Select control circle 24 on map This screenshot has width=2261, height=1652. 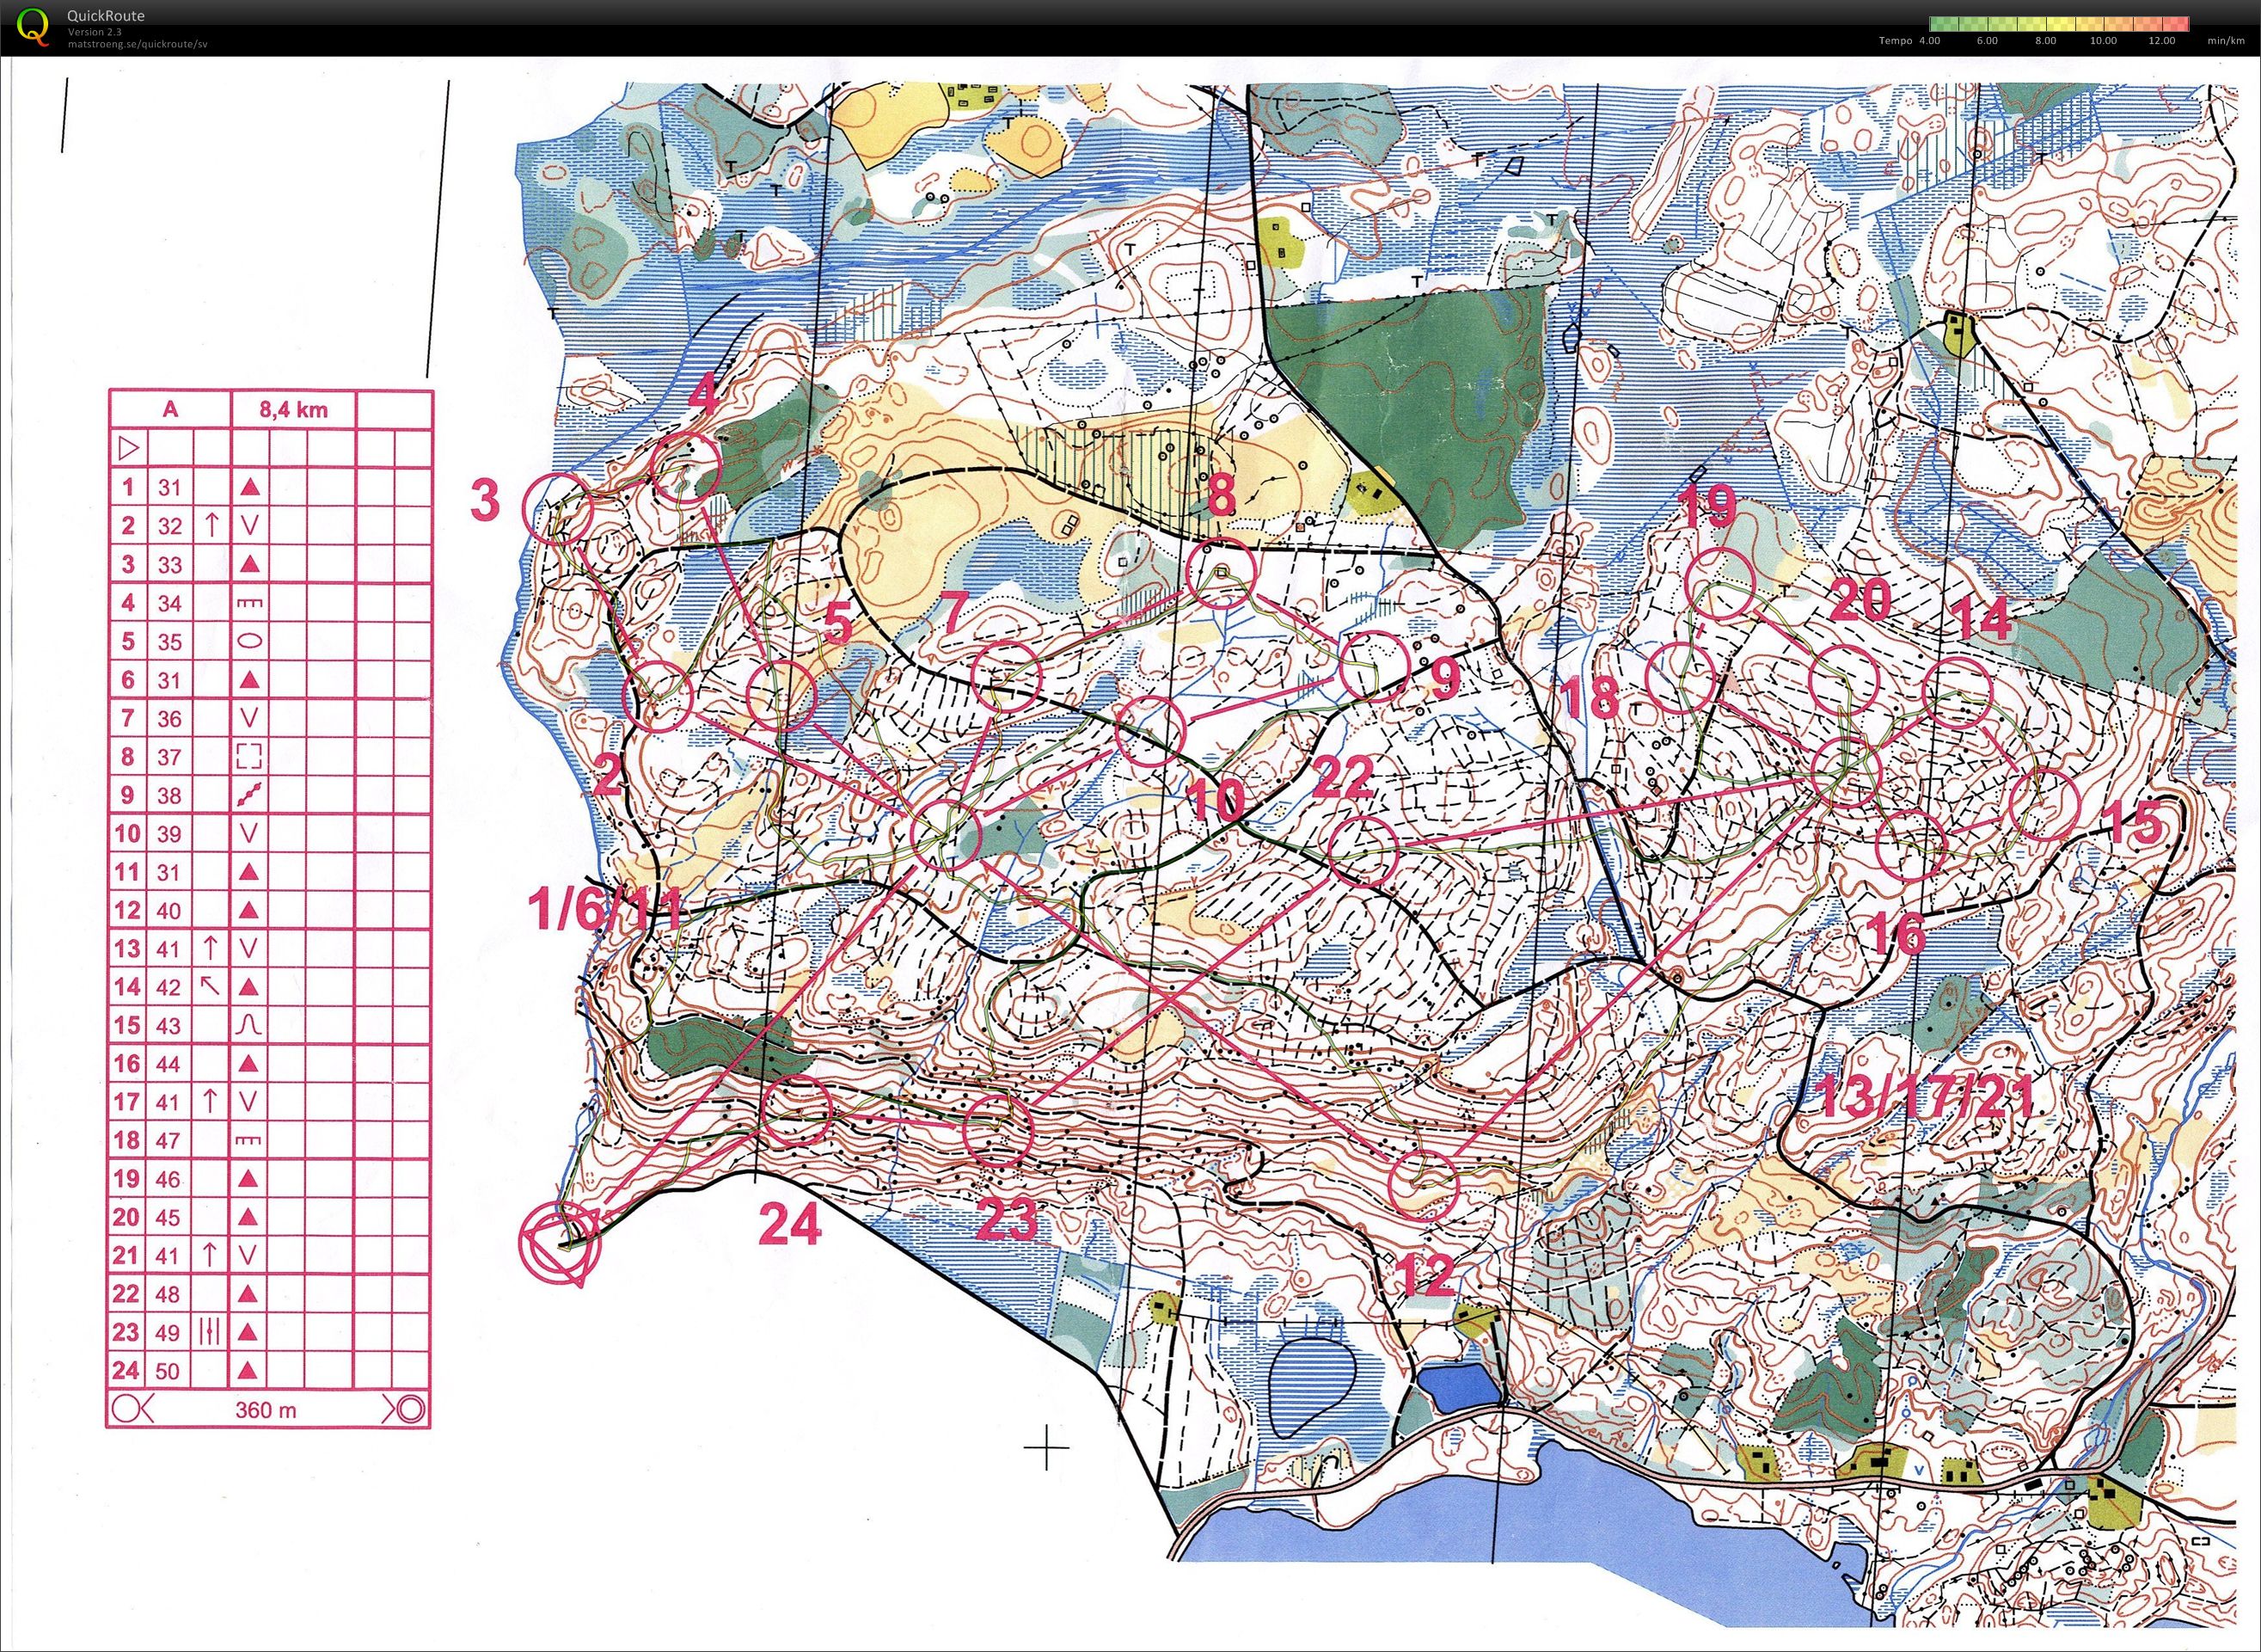pos(797,1110)
